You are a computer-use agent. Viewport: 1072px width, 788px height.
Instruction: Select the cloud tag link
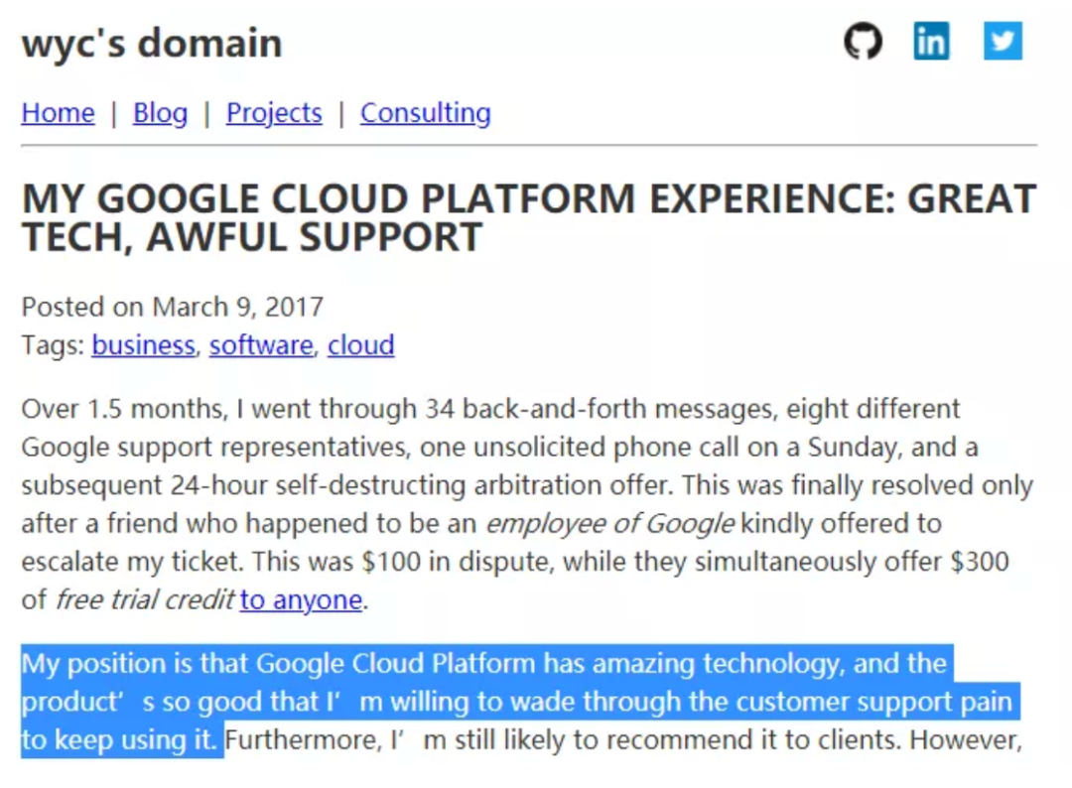(x=361, y=345)
